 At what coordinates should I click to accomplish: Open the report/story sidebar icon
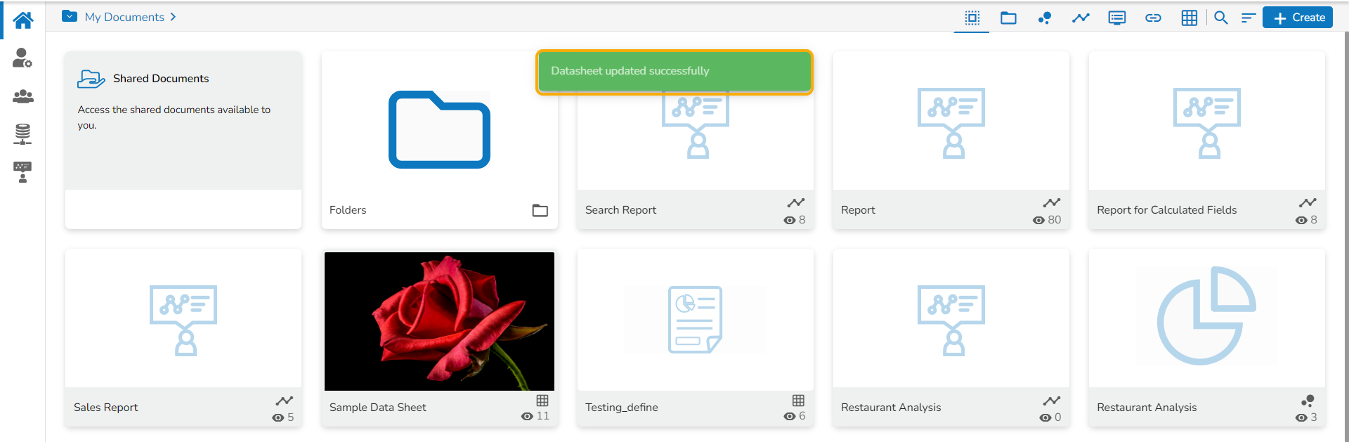[x=22, y=171]
